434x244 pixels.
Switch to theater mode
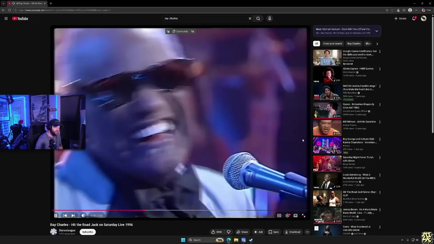tap(296, 216)
